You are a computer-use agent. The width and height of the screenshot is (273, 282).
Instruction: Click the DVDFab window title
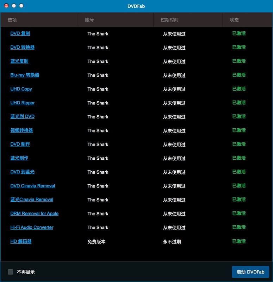(136, 6)
